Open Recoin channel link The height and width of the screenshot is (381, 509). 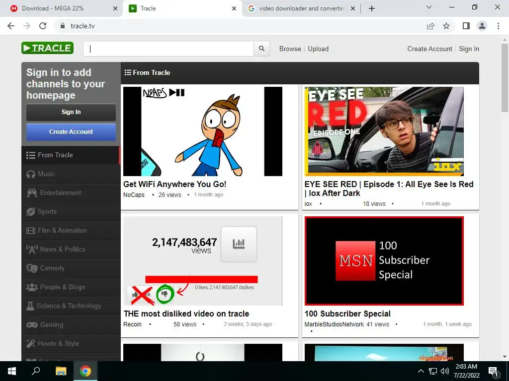click(132, 324)
